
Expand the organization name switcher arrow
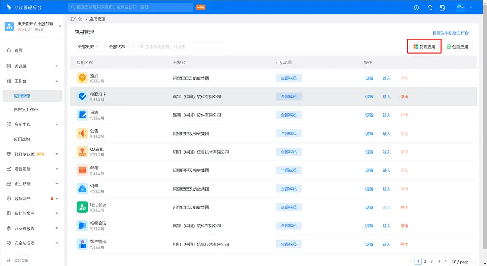coord(59,27)
